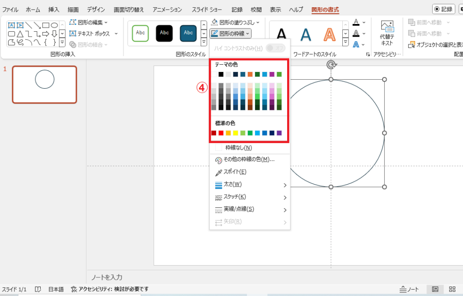Select the left brace shape

click(x=46, y=42)
